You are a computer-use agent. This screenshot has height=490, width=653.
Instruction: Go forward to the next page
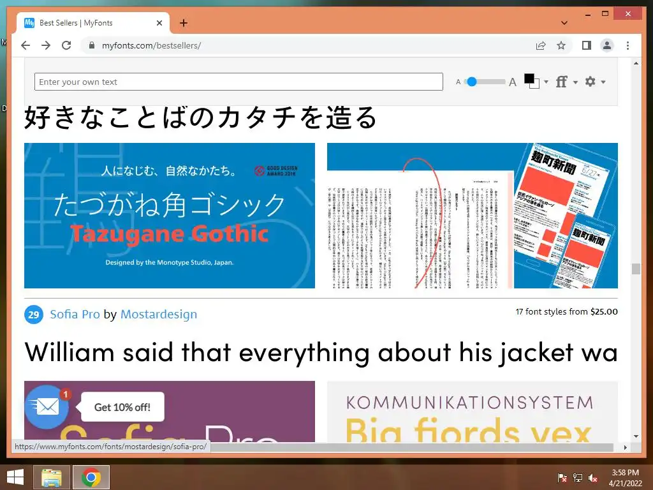click(x=46, y=45)
